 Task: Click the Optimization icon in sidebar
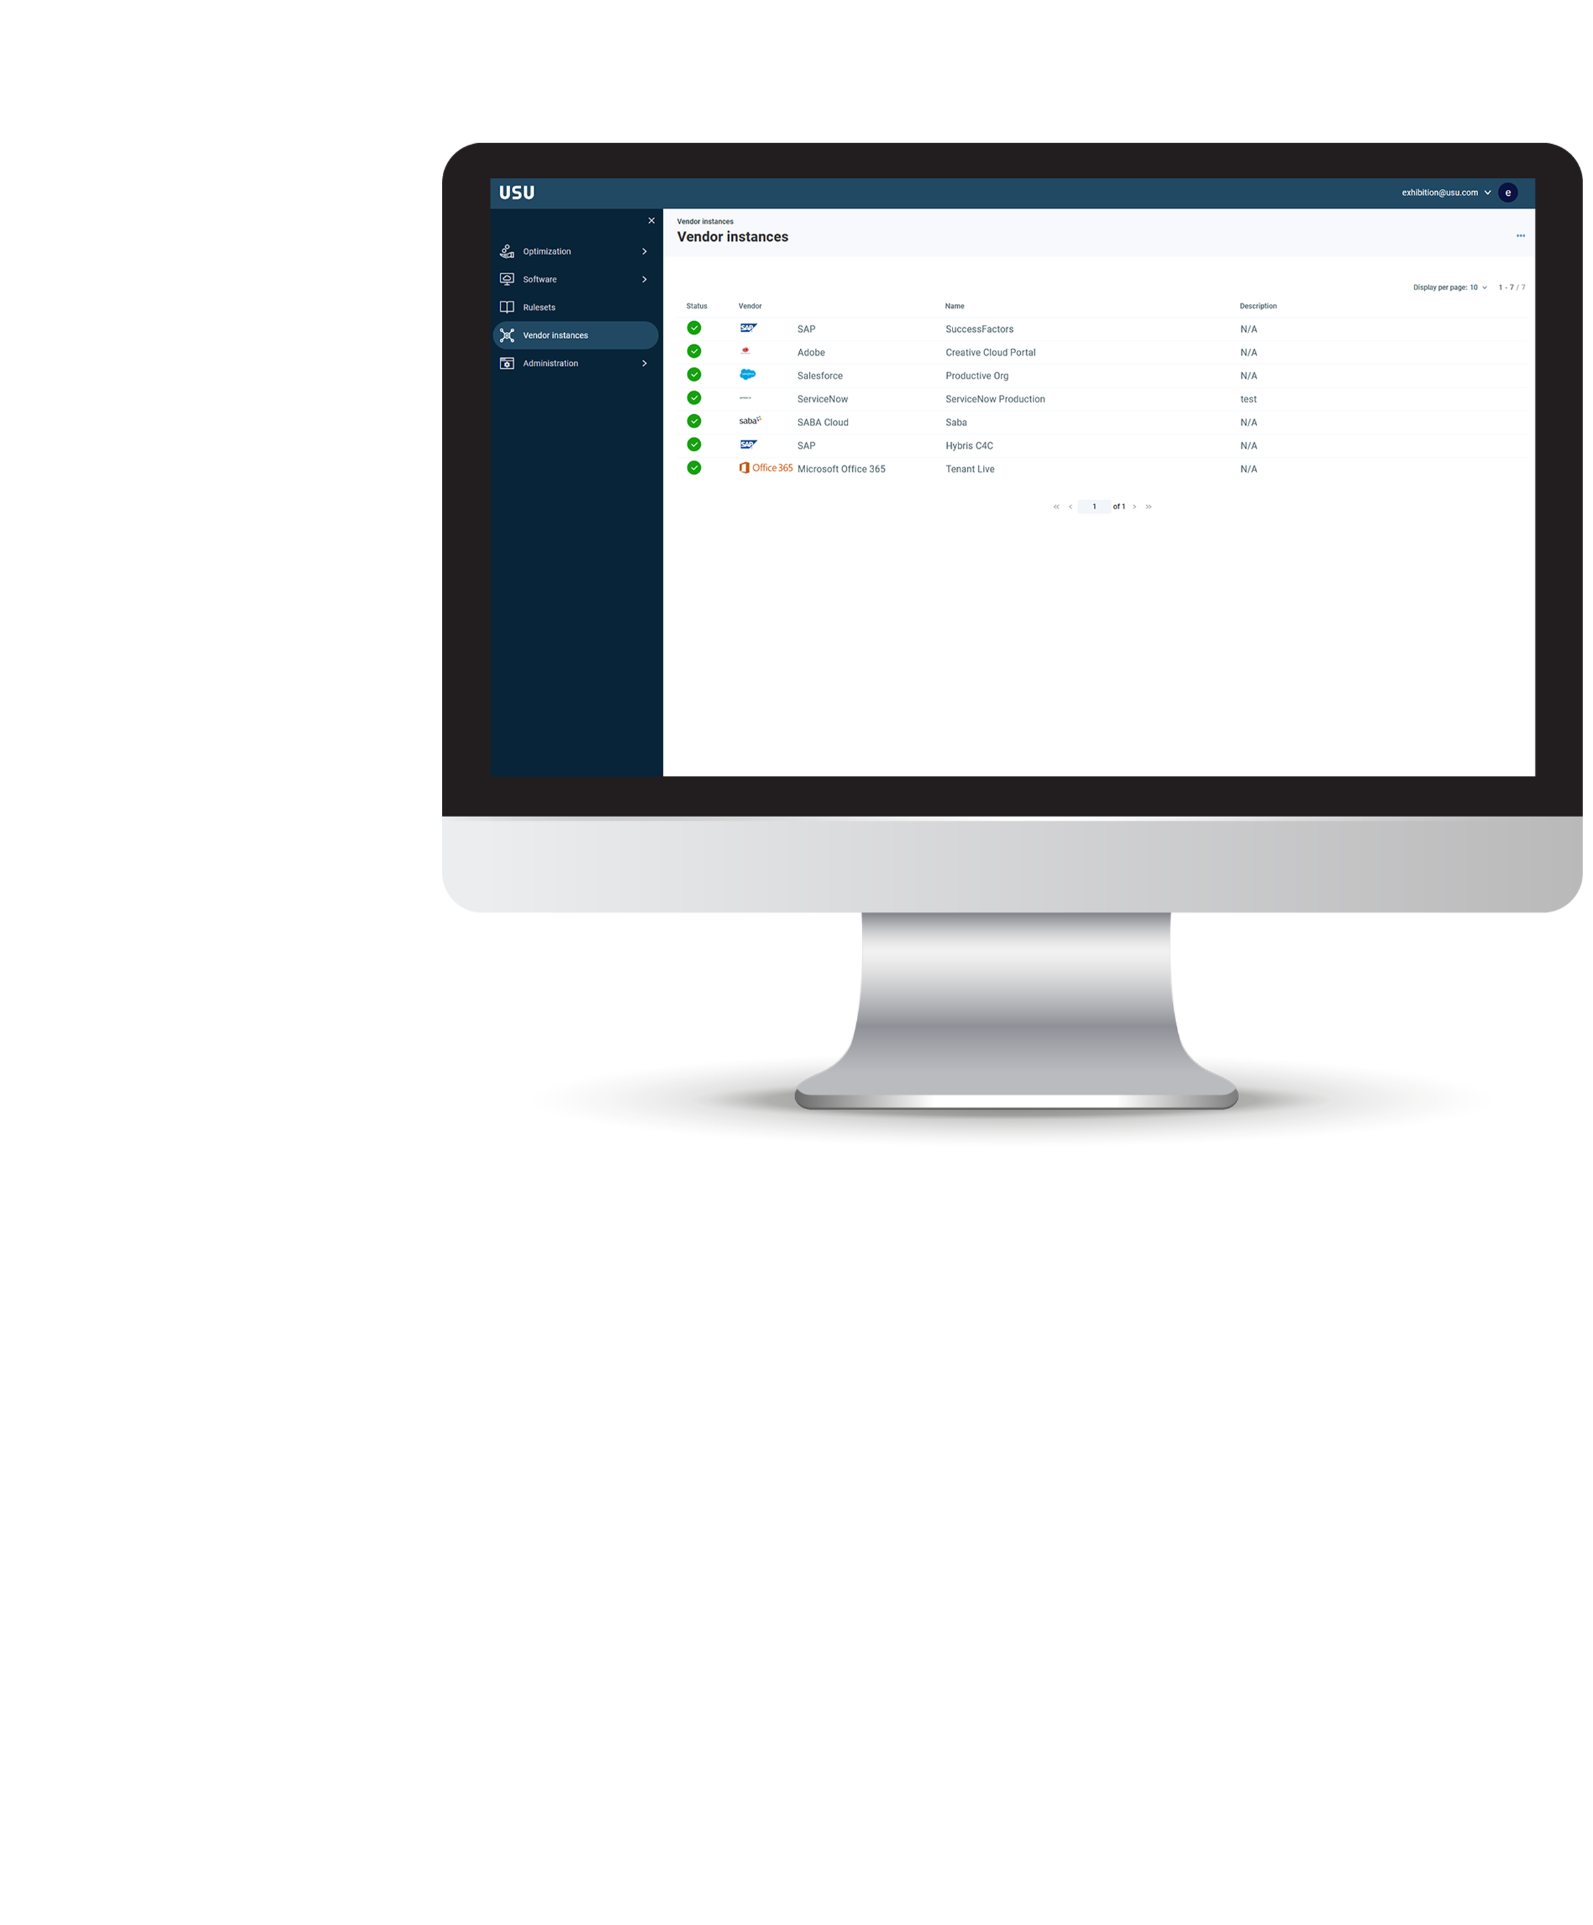coord(507,251)
